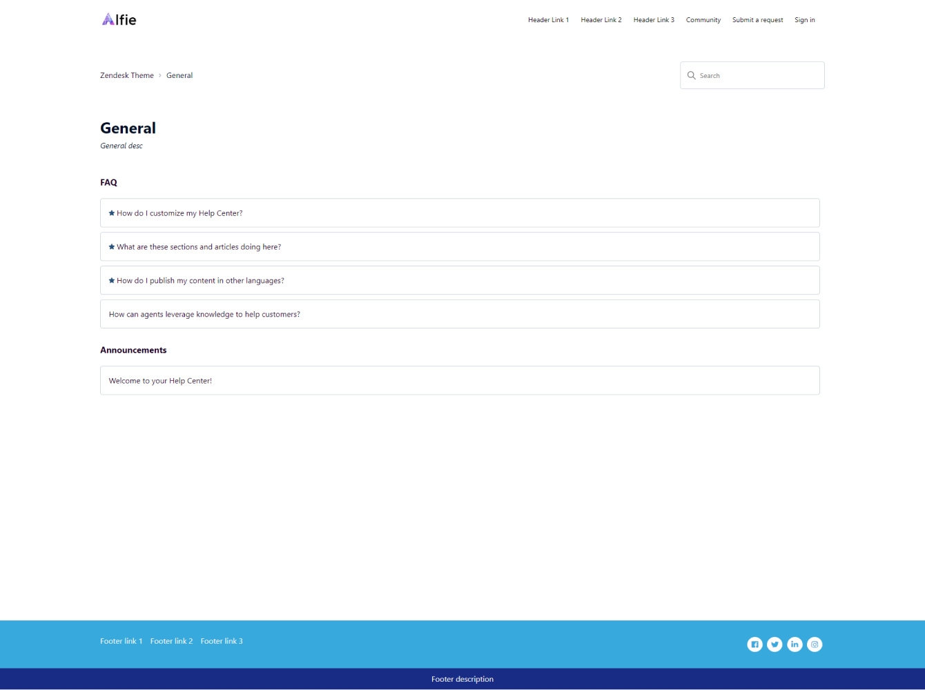The width and height of the screenshot is (925, 690).
Task: Open the Instagram social icon in footer
Action: click(x=815, y=644)
